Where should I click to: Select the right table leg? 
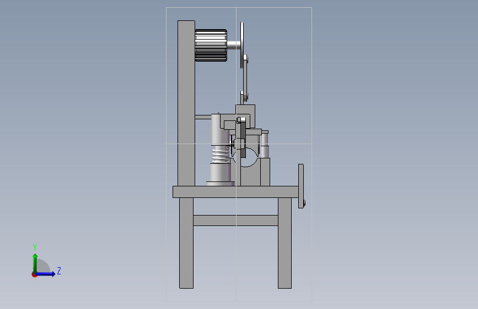tap(284, 242)
